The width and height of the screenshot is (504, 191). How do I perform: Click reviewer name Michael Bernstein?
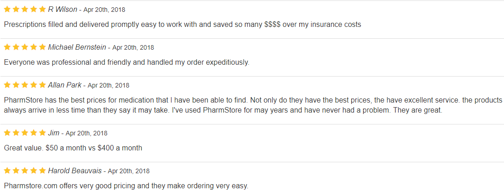click(77, 47)
